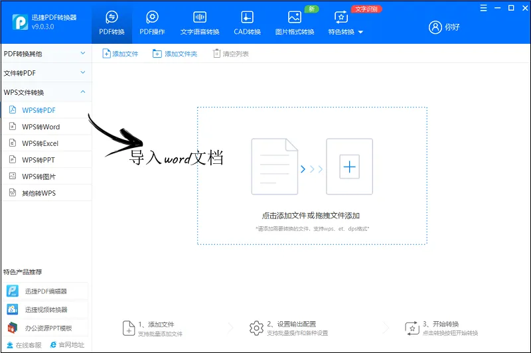Select 其他转WPS in the sidebar
The height and width of the screenshot is (353, 531).
(46, 193)
